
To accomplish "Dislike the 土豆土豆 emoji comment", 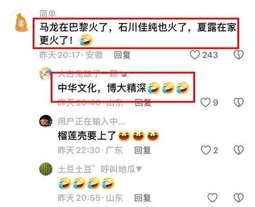I will [239, 198].
